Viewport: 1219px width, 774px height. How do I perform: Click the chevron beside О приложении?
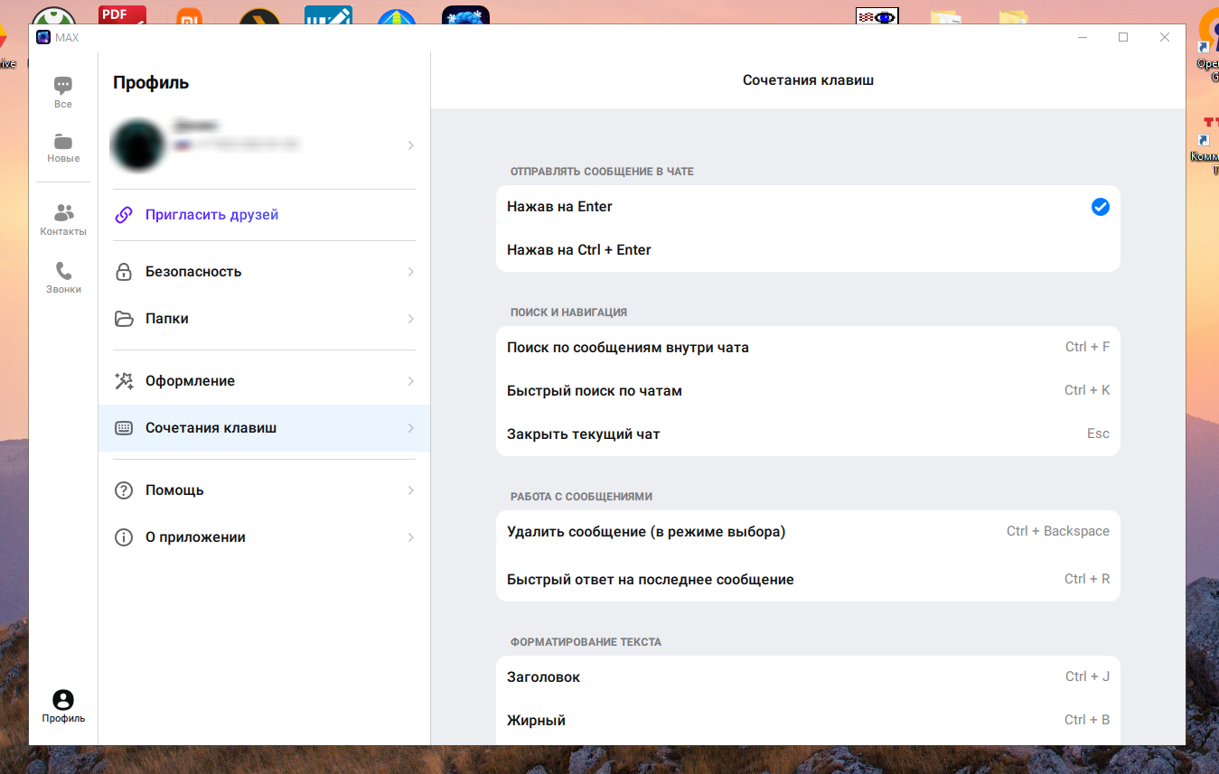[410, 537]
